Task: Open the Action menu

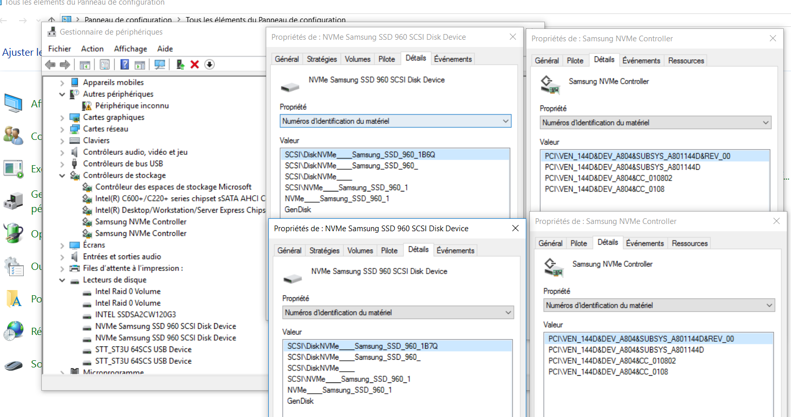Action: pyautogui.click(x=92, y=49)
